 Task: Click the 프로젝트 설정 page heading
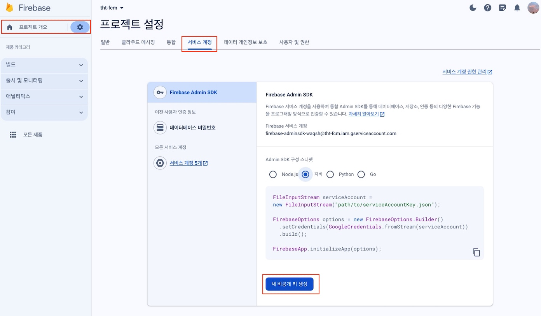132,24
